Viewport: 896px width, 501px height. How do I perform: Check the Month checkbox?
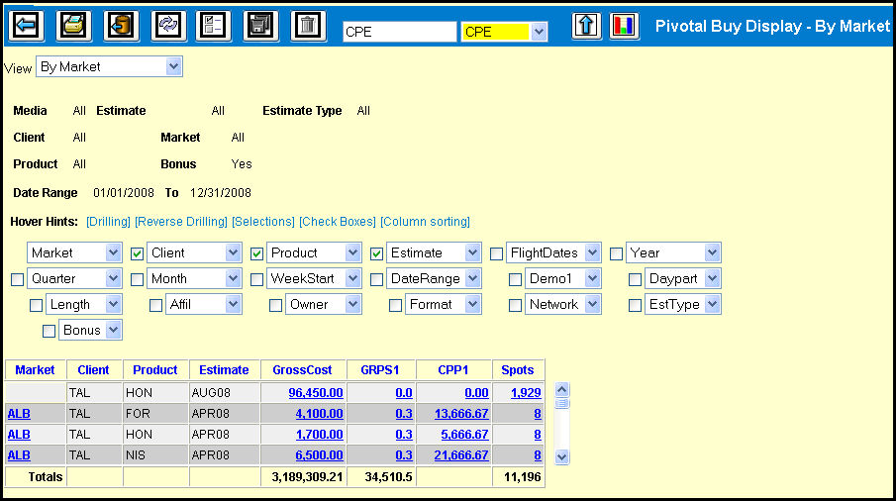138,279
